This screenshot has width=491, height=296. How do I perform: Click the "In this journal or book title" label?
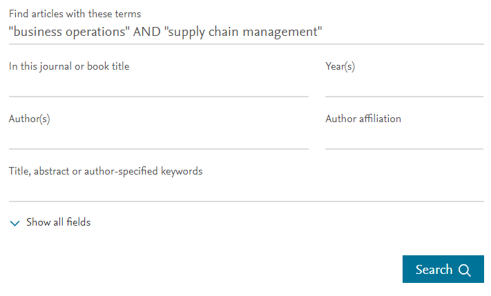(69, 66)
